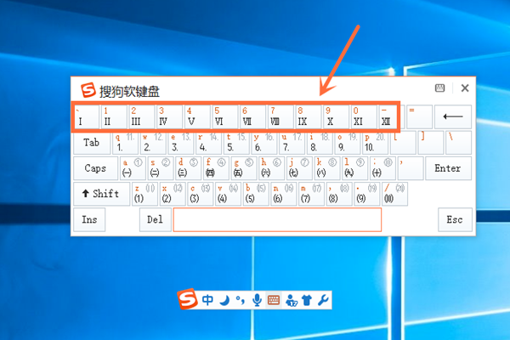Click the w key labeled 2.
This screenshot has height=340, width=510.
pyautogui.click(x=153, y=143)
